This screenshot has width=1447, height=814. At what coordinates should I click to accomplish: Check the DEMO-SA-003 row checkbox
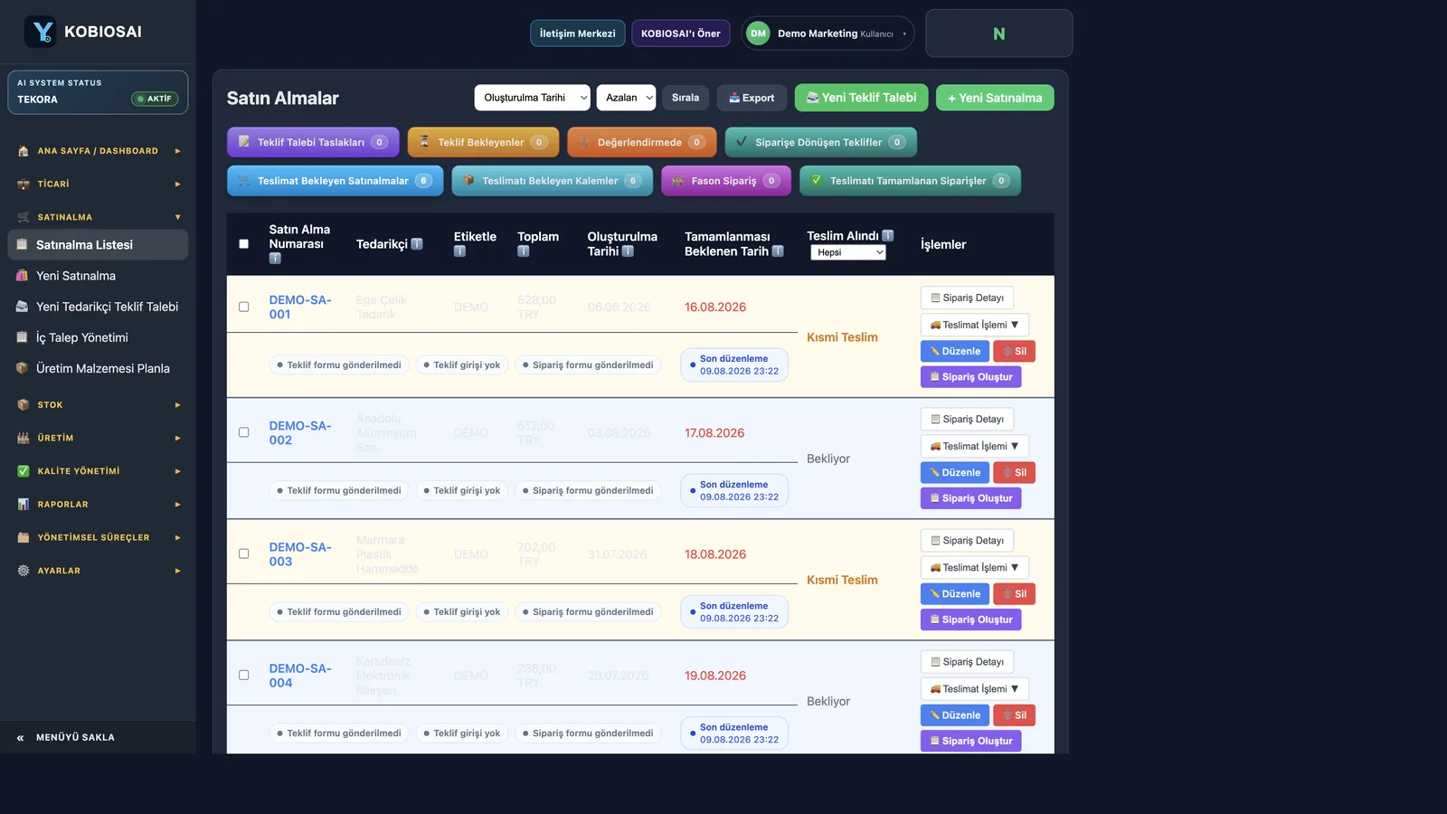click(243, 554)
